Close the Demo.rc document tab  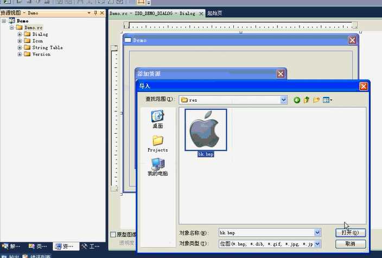click(x=201, y=14)
